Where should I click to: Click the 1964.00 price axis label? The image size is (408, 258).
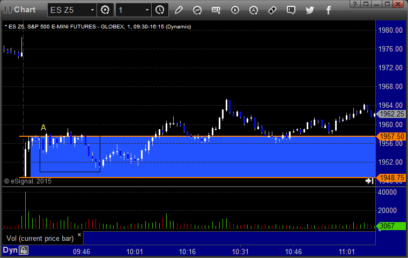[390, 105]
